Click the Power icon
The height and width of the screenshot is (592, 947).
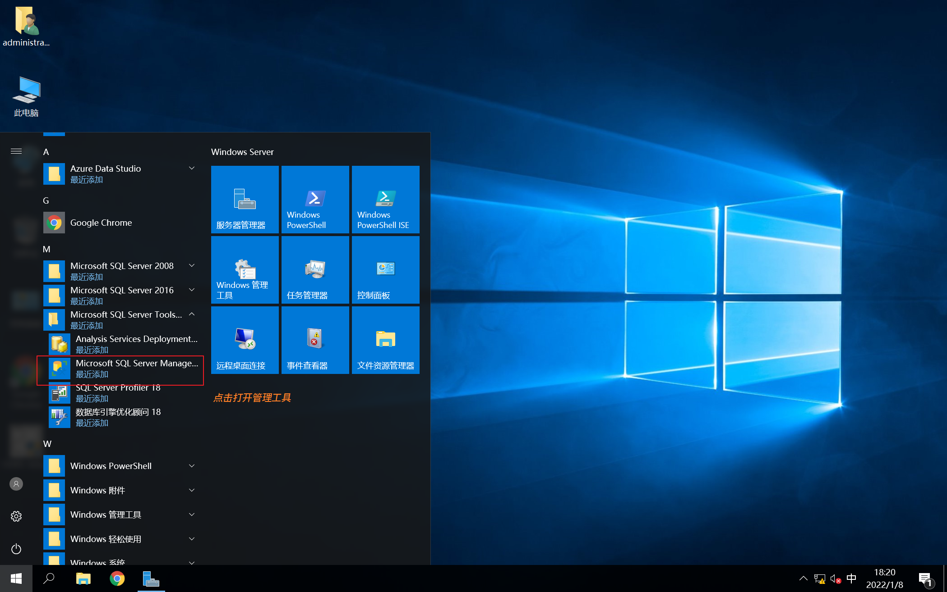(x=16, y=549)
